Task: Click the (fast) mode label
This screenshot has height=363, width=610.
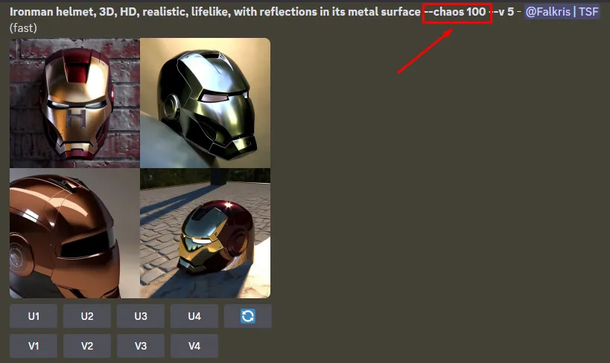Action: (23, 28)
